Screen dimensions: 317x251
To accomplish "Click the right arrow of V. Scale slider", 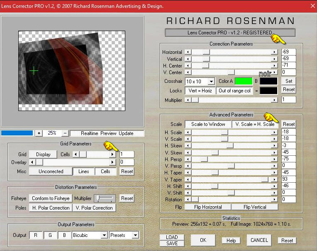I will [274, 139].
